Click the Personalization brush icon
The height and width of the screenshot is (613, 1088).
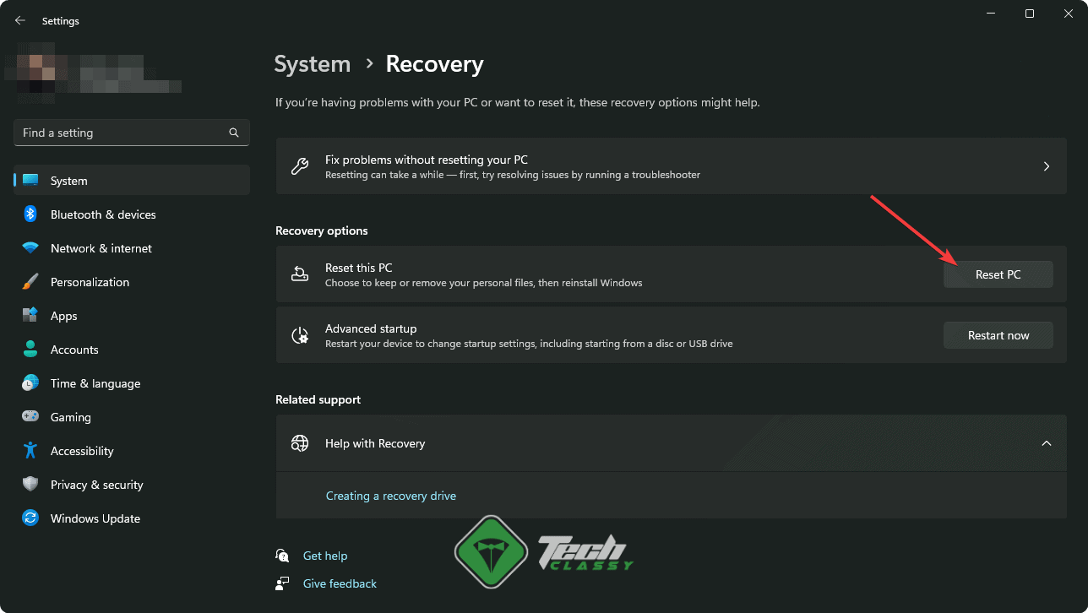31,281
